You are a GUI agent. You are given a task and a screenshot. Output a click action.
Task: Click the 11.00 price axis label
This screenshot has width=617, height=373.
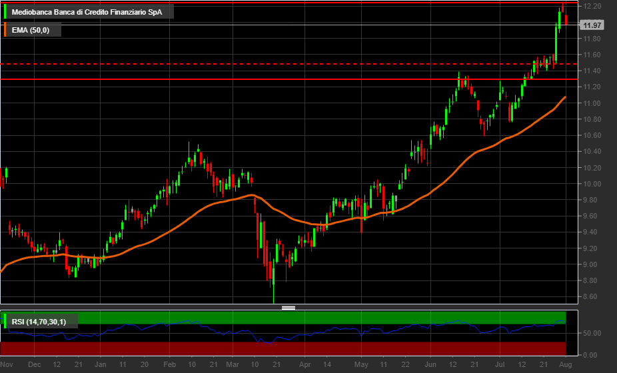tap(592, 103)
